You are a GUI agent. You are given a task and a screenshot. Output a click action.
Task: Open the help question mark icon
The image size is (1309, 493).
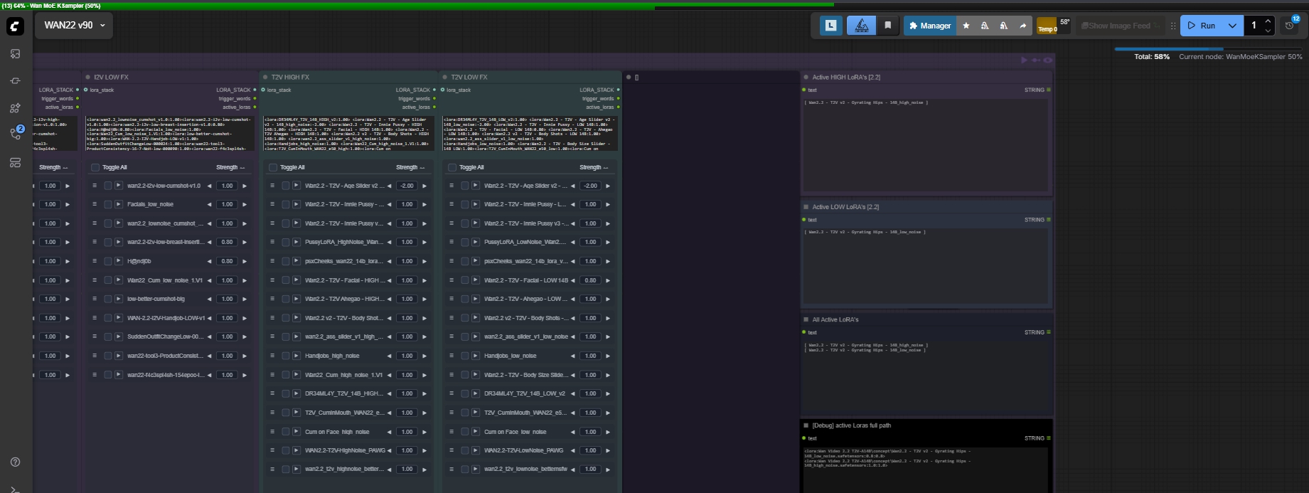pyautogui.click(x=15, y=462)
